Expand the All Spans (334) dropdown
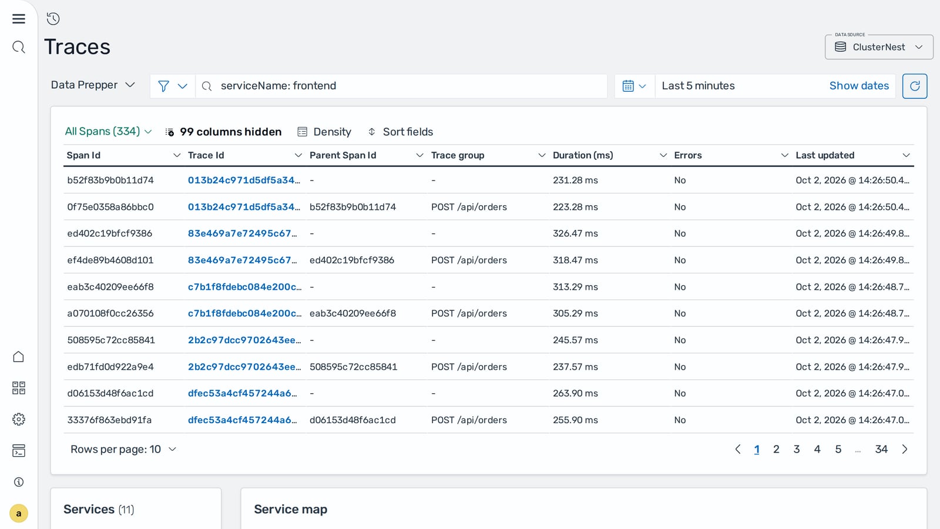This screenshot has height=529, width=940. click(108, 131)
